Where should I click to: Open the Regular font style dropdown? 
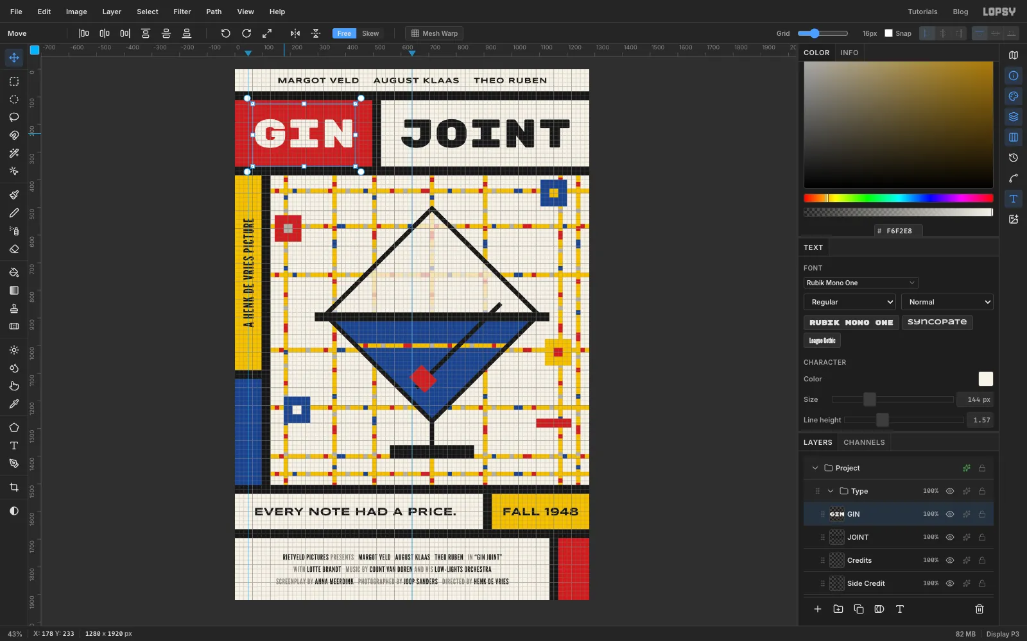[850, 302]
